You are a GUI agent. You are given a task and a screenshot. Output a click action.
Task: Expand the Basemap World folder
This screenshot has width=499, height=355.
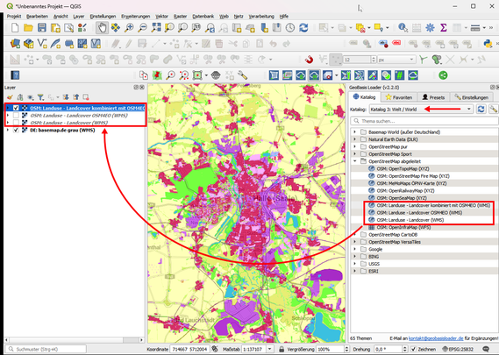coord(355,132)
